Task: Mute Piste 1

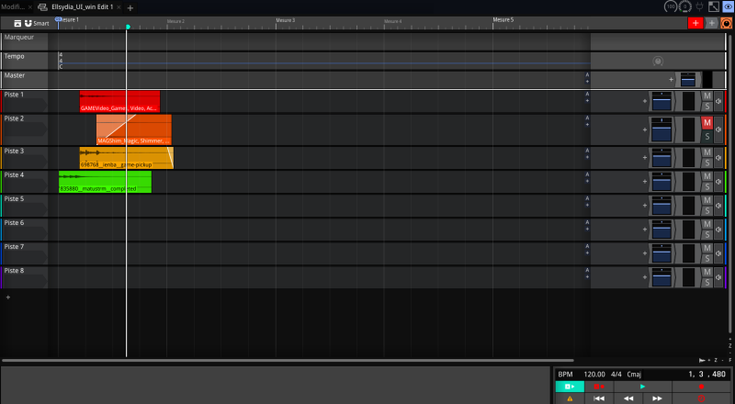Action: click(707, 96)
